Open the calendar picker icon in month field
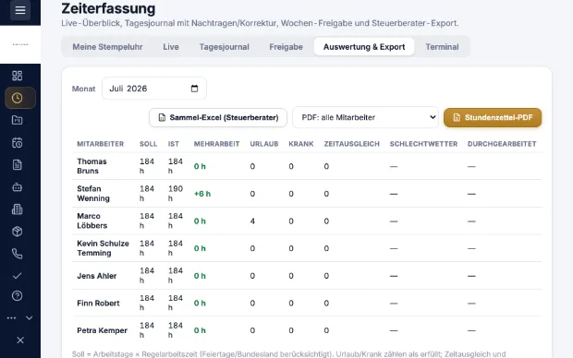Image resolution: width=573 pixels, height=358 pixels. 194,89
